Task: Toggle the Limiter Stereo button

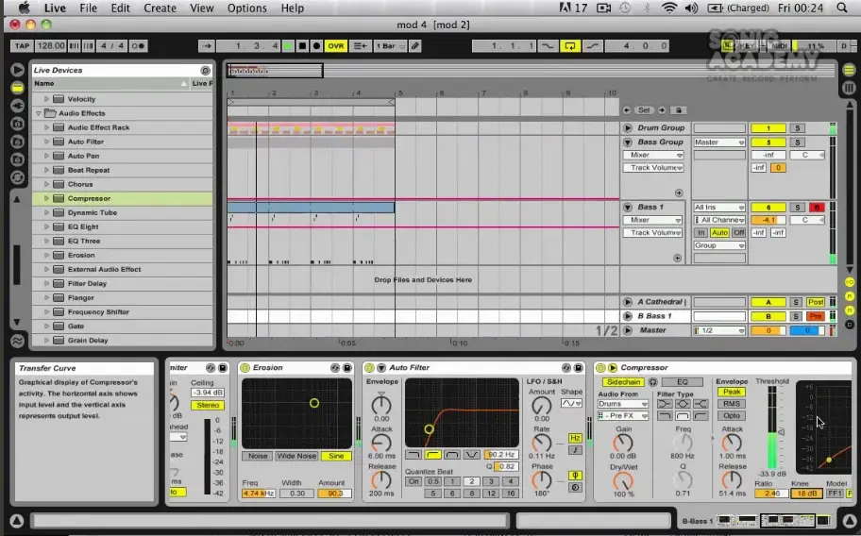Action: (x=208, y=405)
